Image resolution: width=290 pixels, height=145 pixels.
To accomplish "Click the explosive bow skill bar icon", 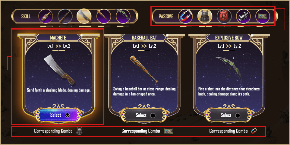I will (123, 17).
